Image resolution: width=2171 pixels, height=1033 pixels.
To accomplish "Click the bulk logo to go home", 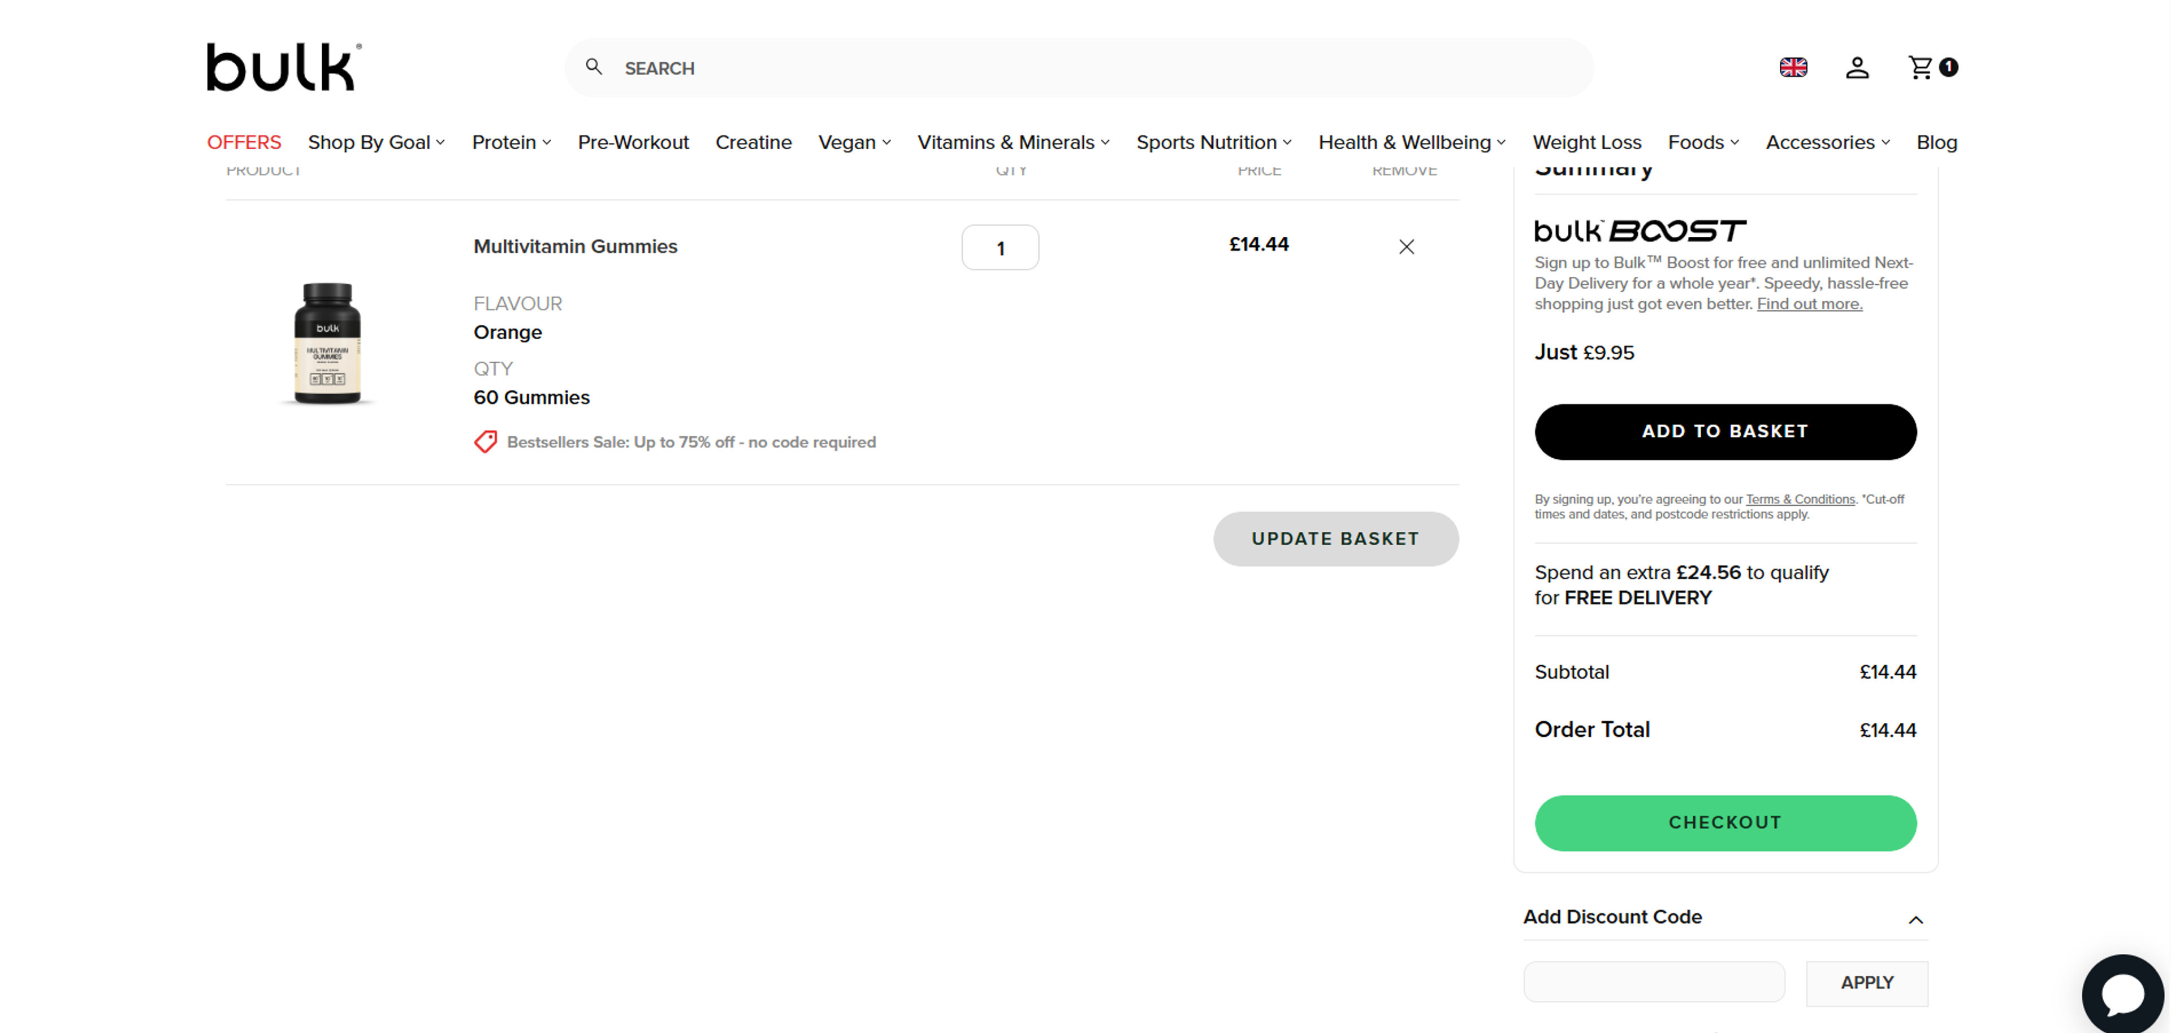I will click(x=284, y=67).
